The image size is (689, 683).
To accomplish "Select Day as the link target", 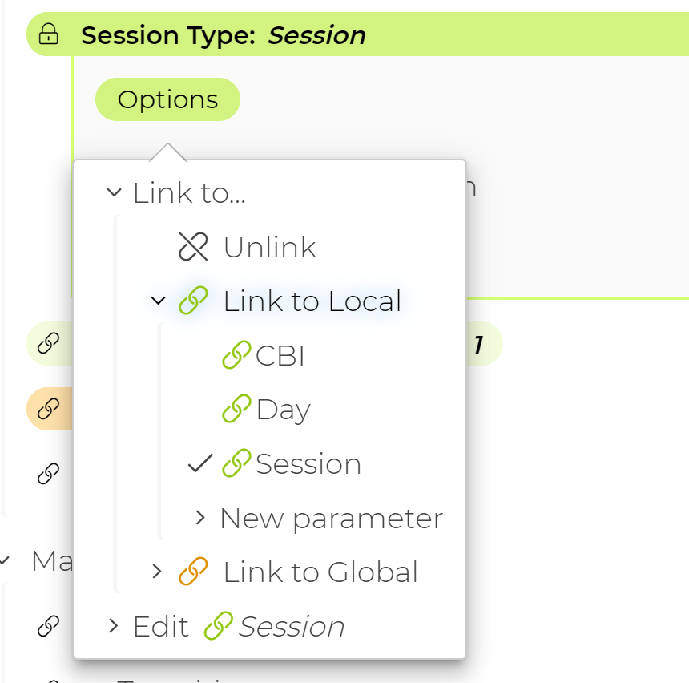I will [x=283, y=409].
